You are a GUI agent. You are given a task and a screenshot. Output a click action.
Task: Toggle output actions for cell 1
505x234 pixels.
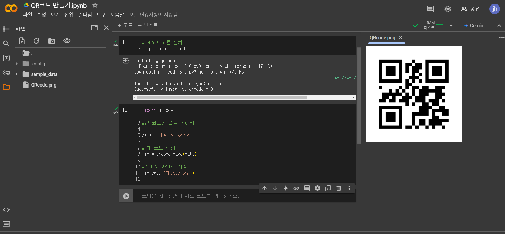coord(126,61)
